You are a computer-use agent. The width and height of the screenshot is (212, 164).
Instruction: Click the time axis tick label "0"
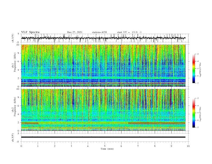[x=21, y=146]
